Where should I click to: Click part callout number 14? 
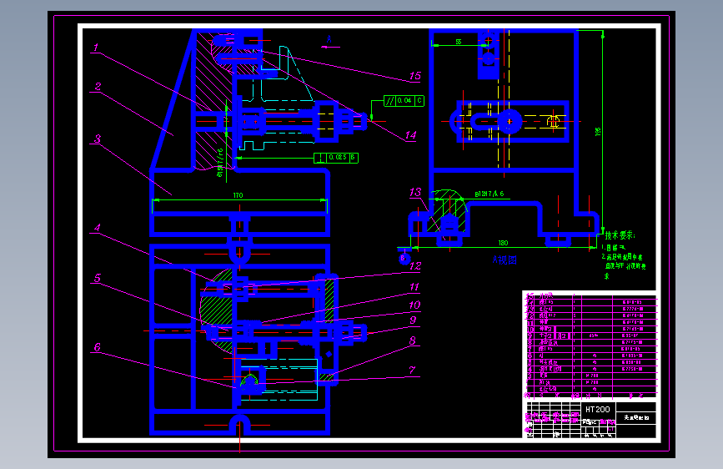411,135
